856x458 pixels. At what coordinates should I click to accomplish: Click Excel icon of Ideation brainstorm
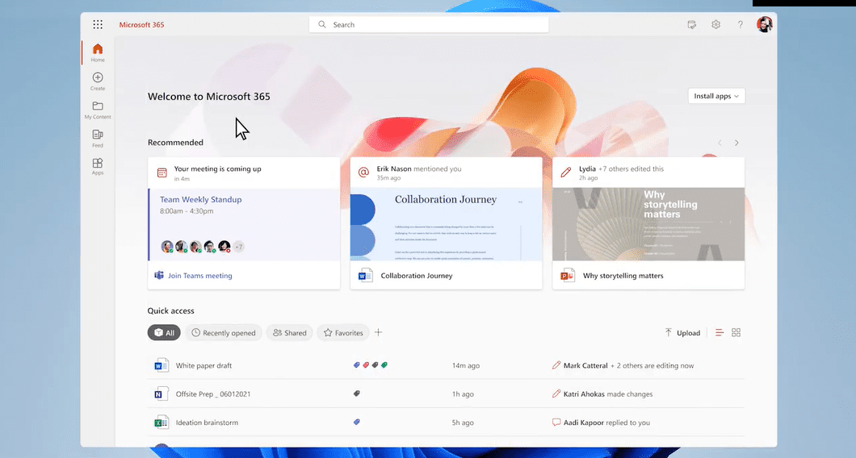161,422
